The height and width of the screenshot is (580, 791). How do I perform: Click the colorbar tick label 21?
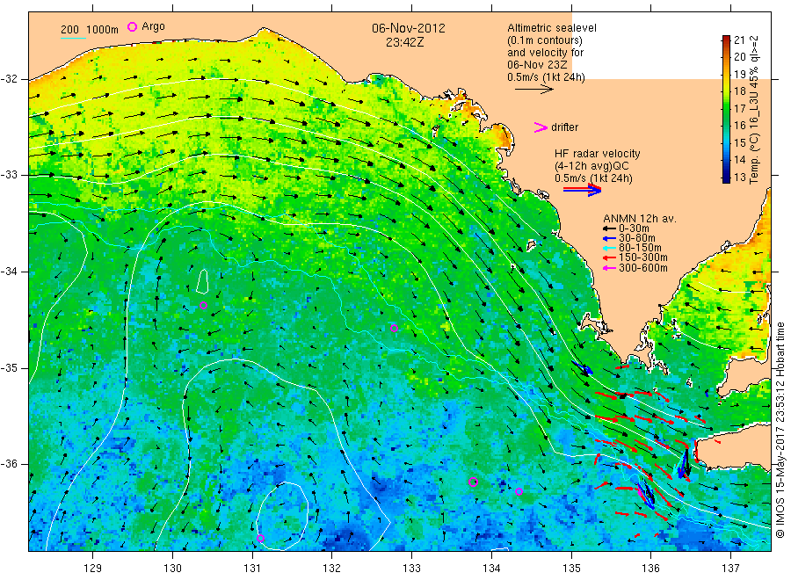coord(739,40)
